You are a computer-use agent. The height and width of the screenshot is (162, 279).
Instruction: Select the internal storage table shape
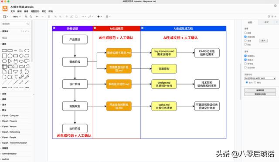pos(4,67)
